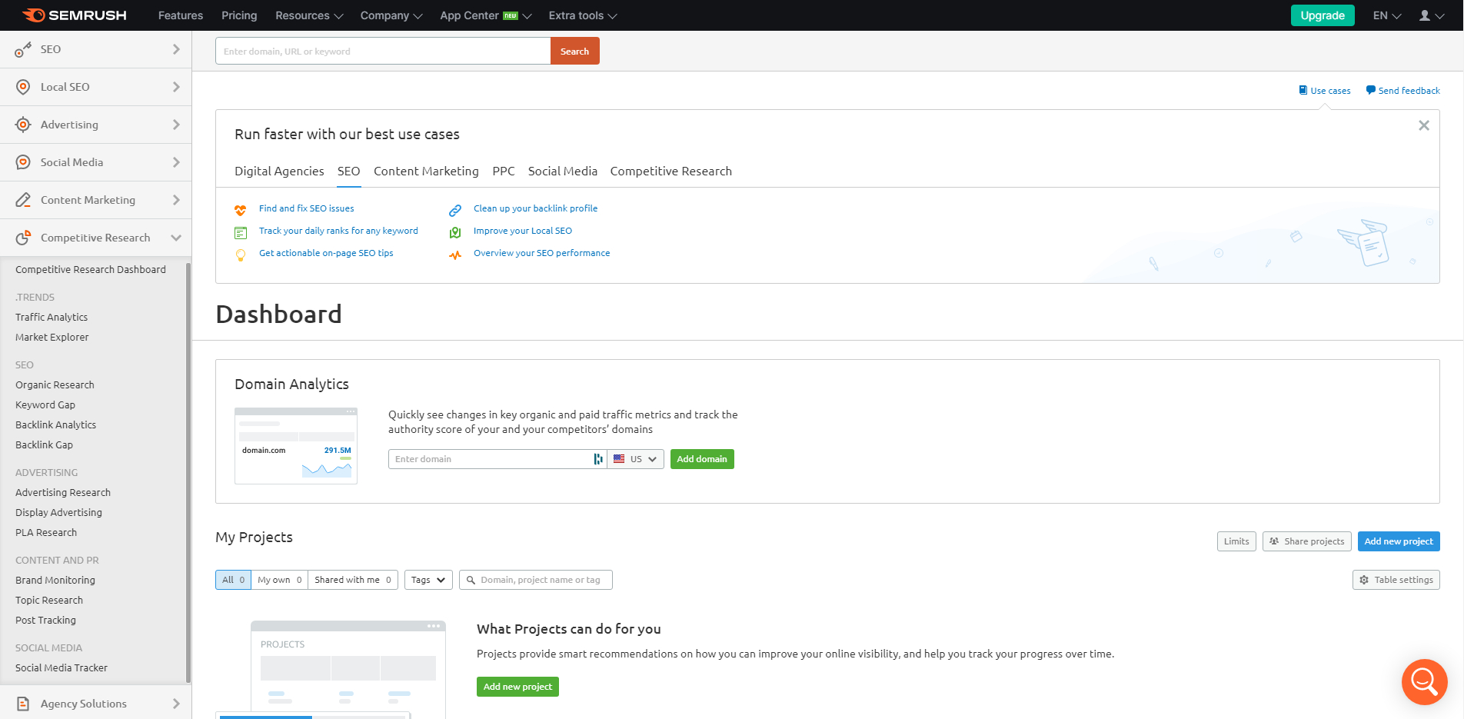1464x719 pixels.
Task: Click the Social Media icon in sidebar
Action: tap(23, 162)
